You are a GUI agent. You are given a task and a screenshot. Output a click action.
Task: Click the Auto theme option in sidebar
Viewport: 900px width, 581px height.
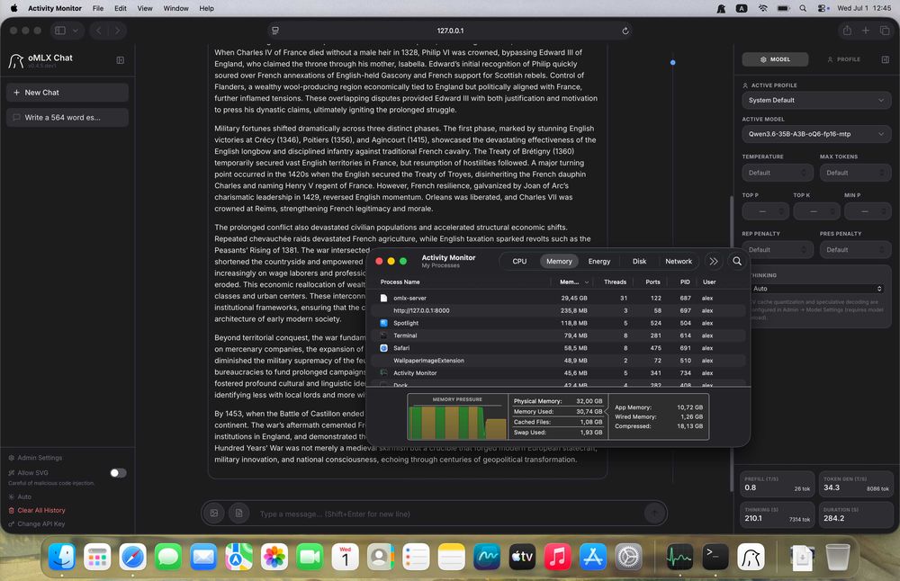coord(20,496)
